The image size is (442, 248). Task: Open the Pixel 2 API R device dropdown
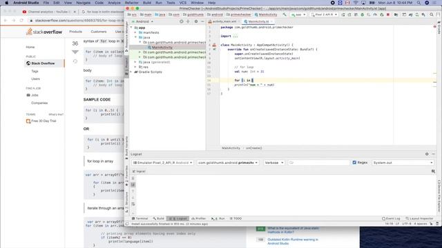324,14
